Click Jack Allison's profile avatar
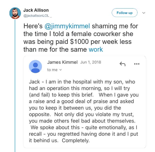 click(x=15, y=13)
